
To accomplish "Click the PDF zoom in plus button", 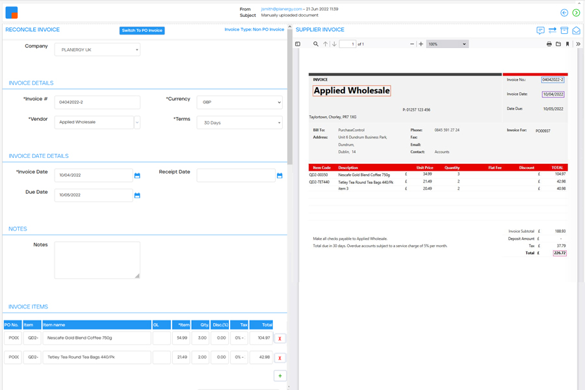I will coord(421,44).
